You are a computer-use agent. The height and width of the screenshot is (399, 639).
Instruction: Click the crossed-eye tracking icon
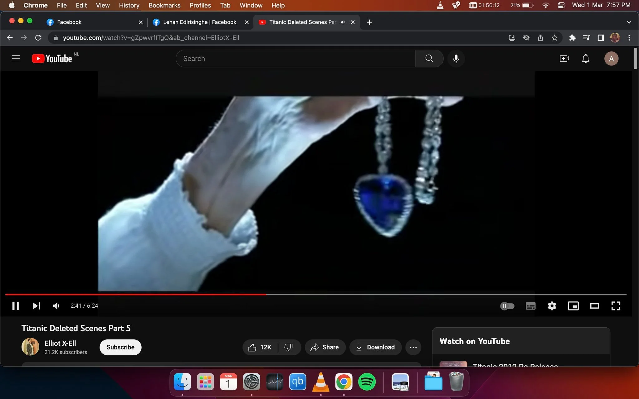click(x=526, y=38)
